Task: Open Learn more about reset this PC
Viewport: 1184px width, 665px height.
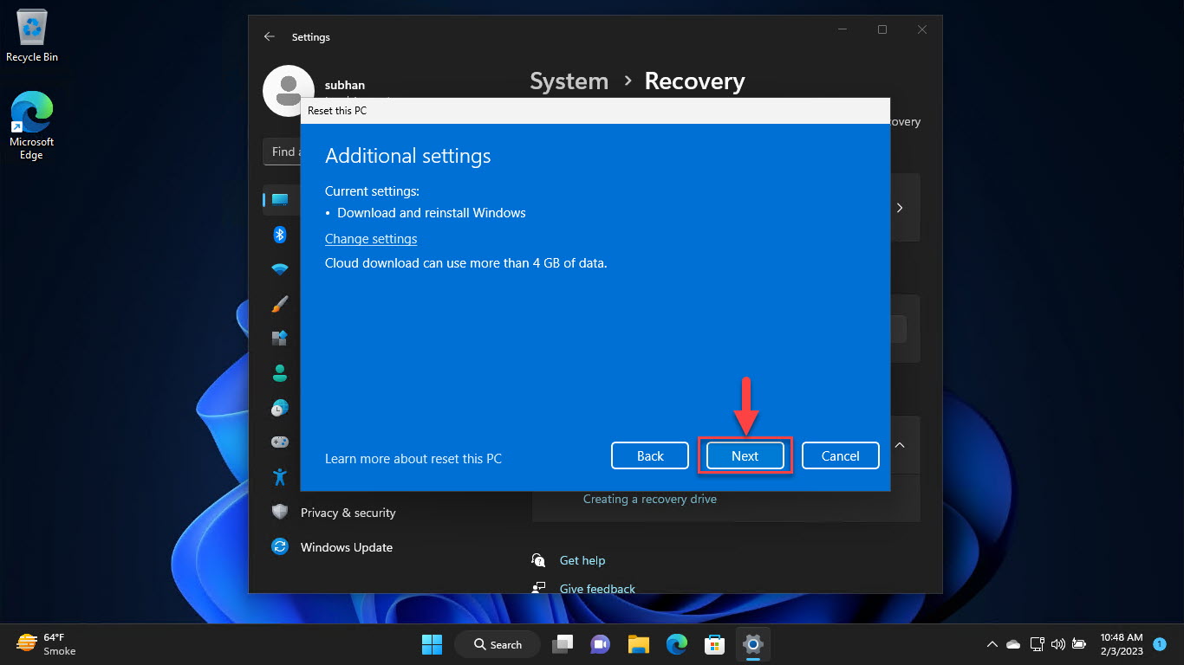Action: (413, 459)
